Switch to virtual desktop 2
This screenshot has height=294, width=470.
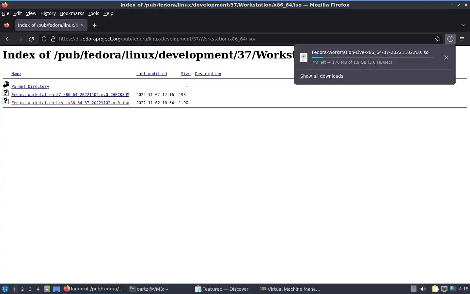tap(22, 289)
